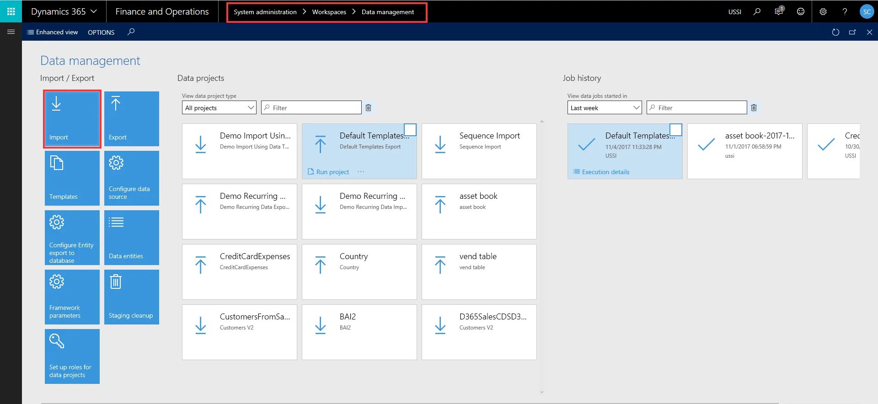Open page in new window icon
Screen dimensions: 878x404
point(852,32)
